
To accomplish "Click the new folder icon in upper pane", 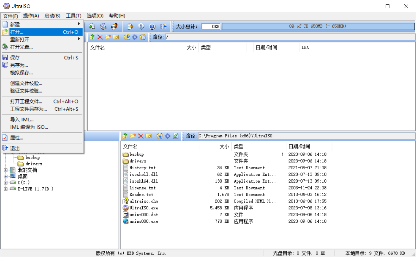I will click(x=108, y=37).
